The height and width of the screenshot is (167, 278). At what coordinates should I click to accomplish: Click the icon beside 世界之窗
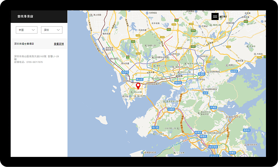click(x=153, y=78)
